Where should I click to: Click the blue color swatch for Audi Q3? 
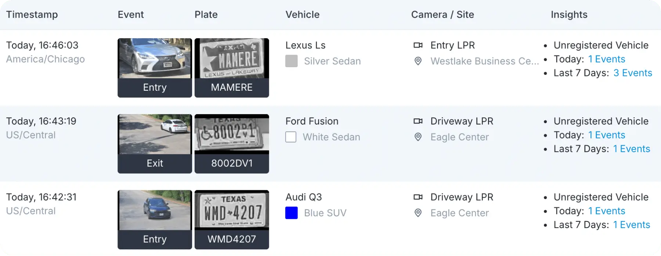pos(292,213)
